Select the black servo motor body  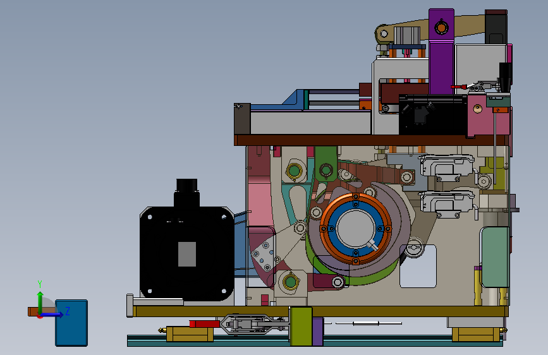(187, 253)
